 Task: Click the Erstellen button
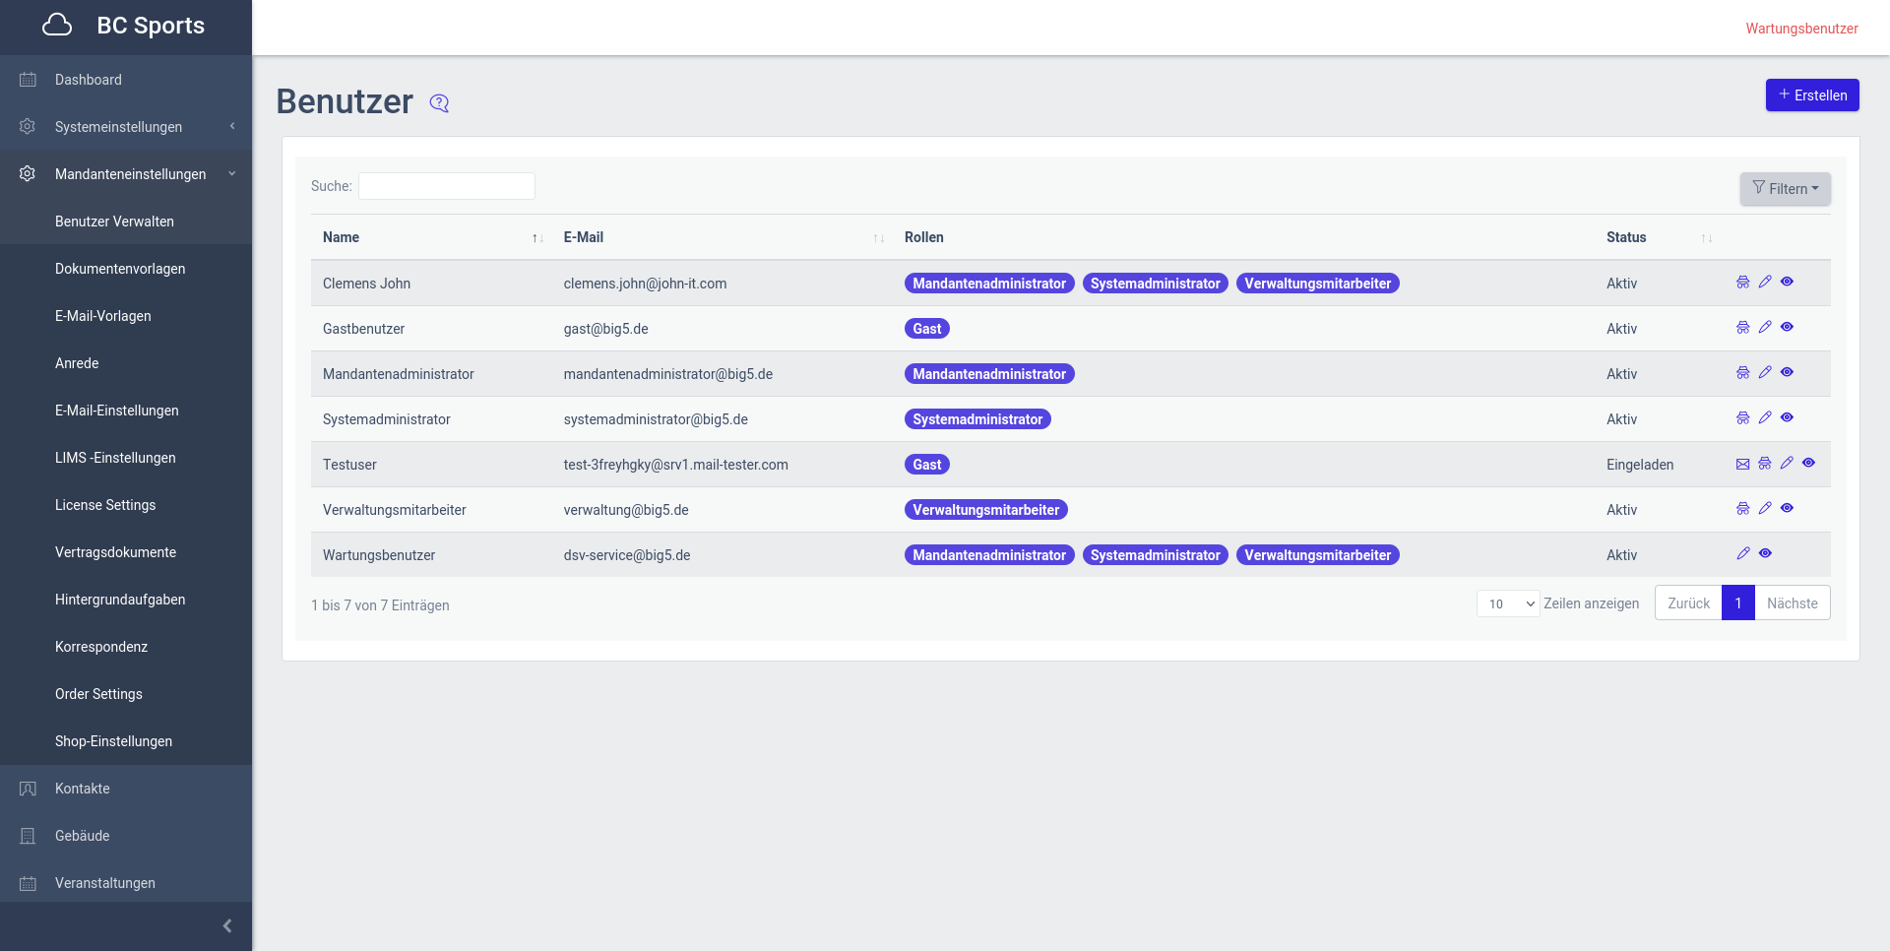(x=1811, y=95)
